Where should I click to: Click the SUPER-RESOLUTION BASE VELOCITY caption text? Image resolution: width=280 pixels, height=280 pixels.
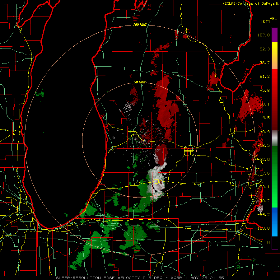tap(99, 278)
